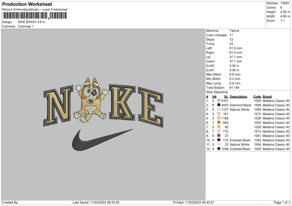Click the 'Wilcom EmbroideryStudio – Level 3 Advanced' line
Image resolution: width=292 pixels, height=206 pixels.
(35, 10)
